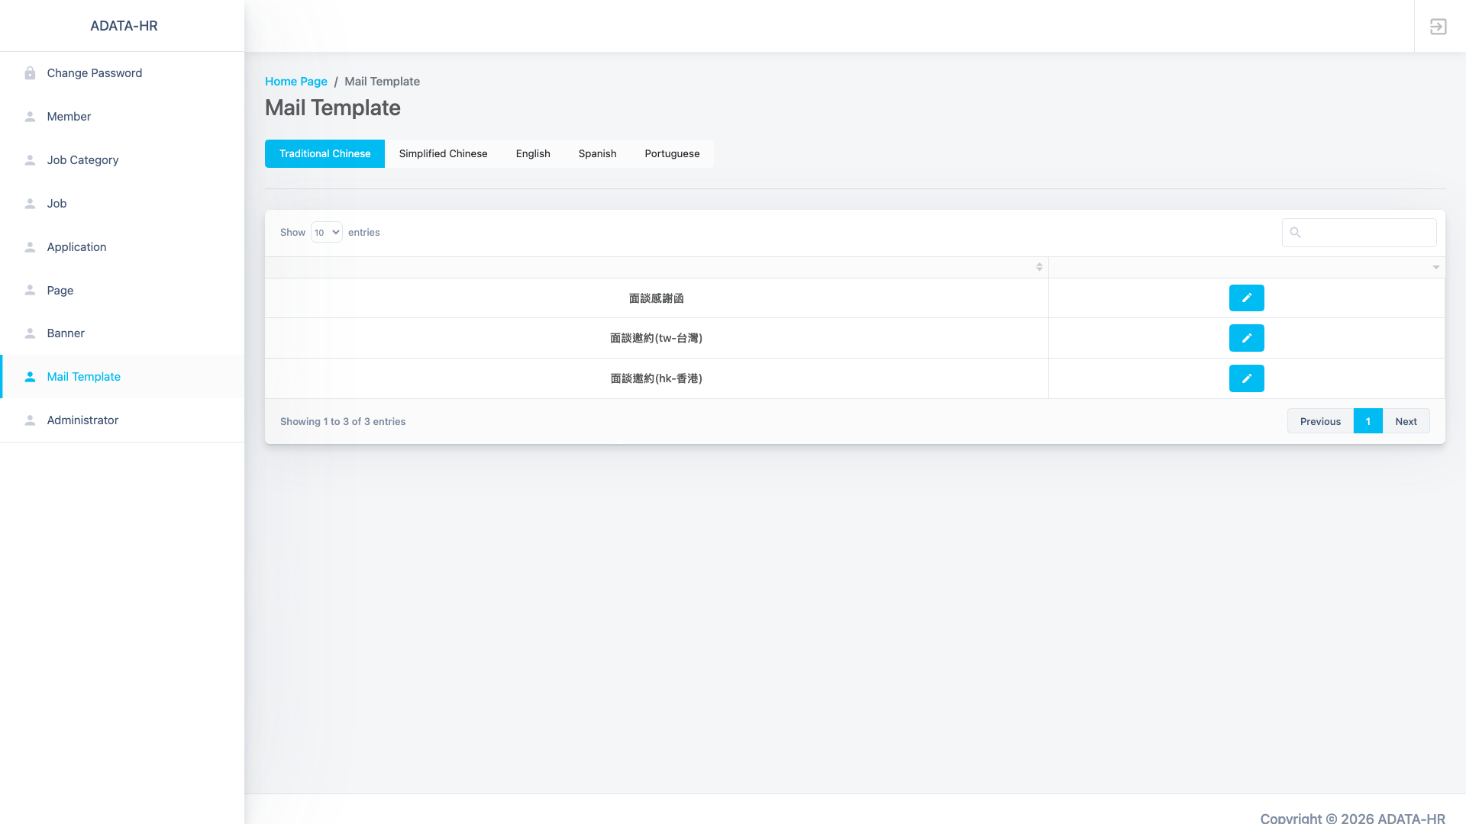Click the logout icon in top-right corner

tap(1438, 27)
